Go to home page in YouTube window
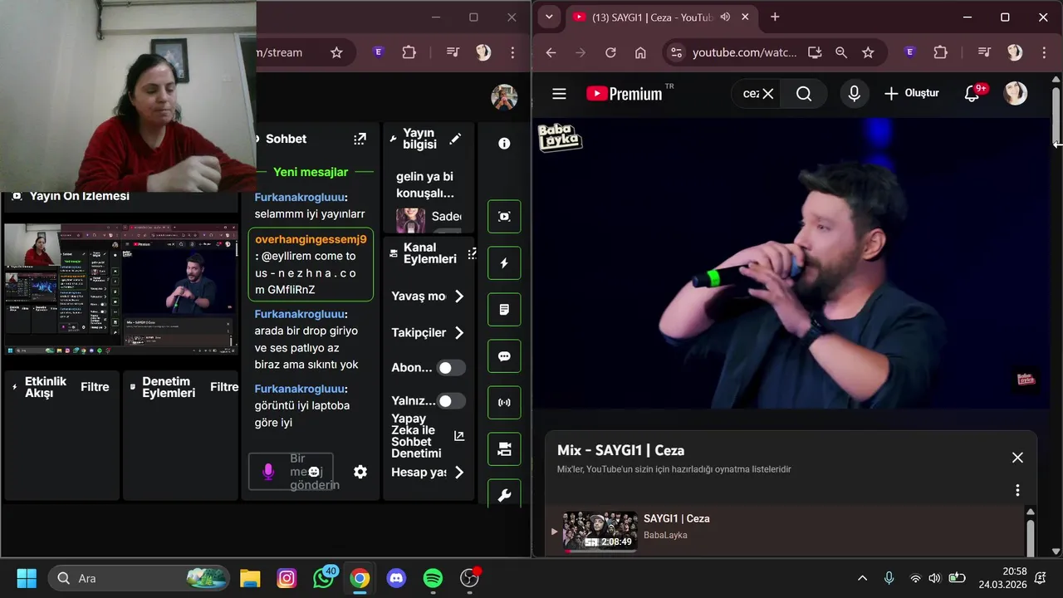1063x598 pixels. coord(640,52)
